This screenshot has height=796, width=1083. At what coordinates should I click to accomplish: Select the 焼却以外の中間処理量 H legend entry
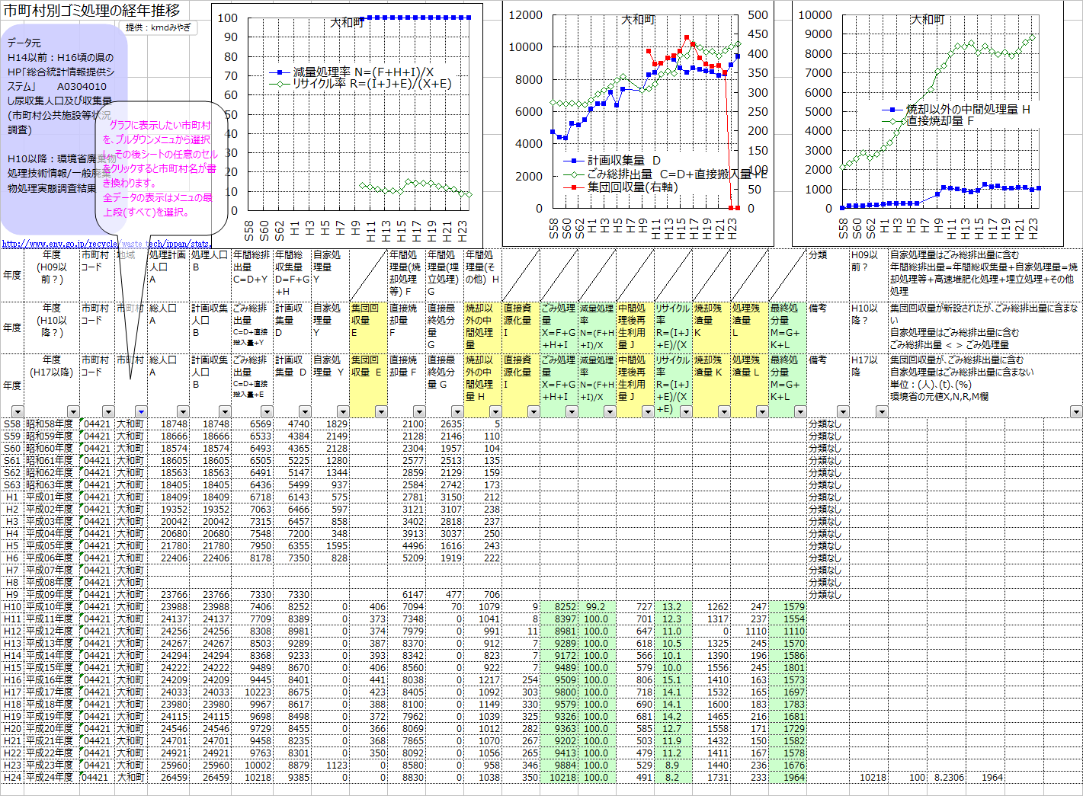(x=956, y=110)
